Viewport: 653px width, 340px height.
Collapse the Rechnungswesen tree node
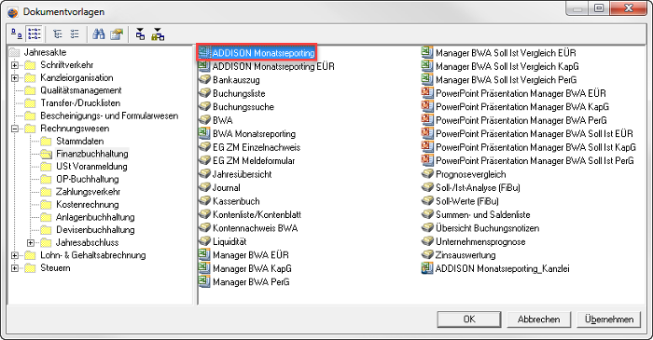[x=15, y=129]
